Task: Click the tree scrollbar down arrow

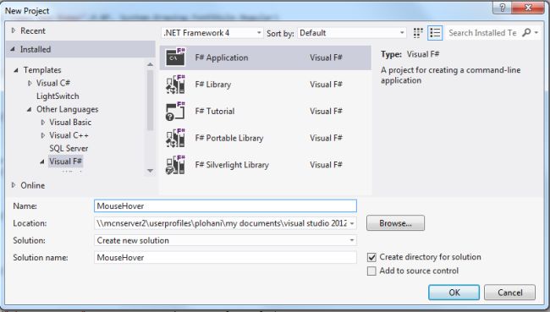Action: point(150,171)
